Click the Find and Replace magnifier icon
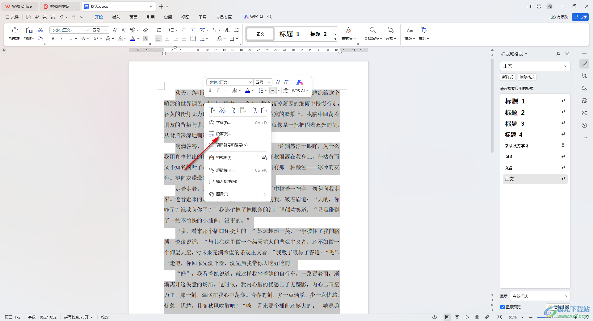Viewport: 593px width, 321px height. coord(373,30)
